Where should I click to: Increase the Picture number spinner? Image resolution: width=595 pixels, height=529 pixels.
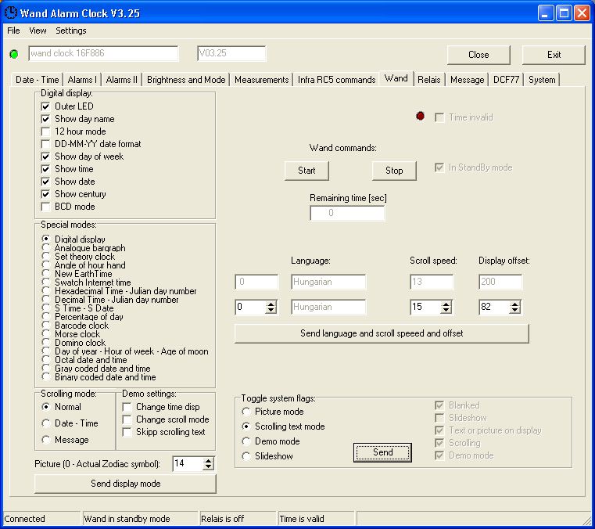click(x=208, y=460)
